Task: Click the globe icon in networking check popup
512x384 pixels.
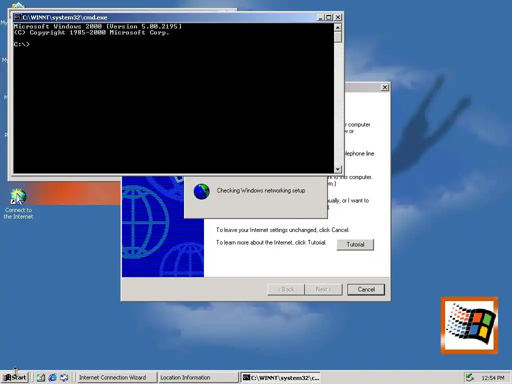Action: [201, 191]
